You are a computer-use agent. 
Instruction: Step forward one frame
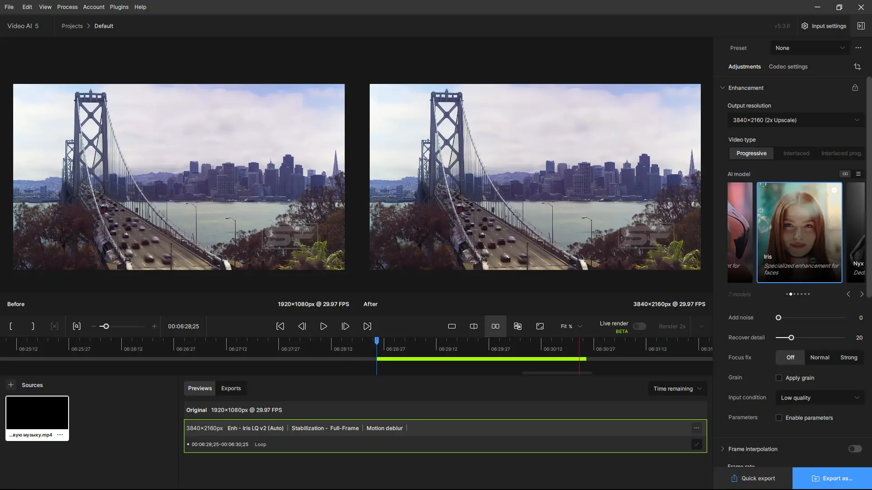[x=346, y=326]
